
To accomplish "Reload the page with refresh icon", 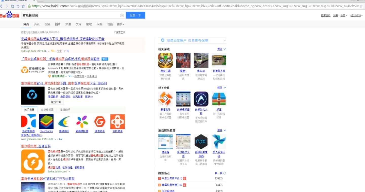I will pyautogui.click(x=12, y=6).
